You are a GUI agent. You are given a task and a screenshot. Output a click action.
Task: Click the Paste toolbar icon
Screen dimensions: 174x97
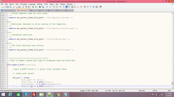click(29, 7)
